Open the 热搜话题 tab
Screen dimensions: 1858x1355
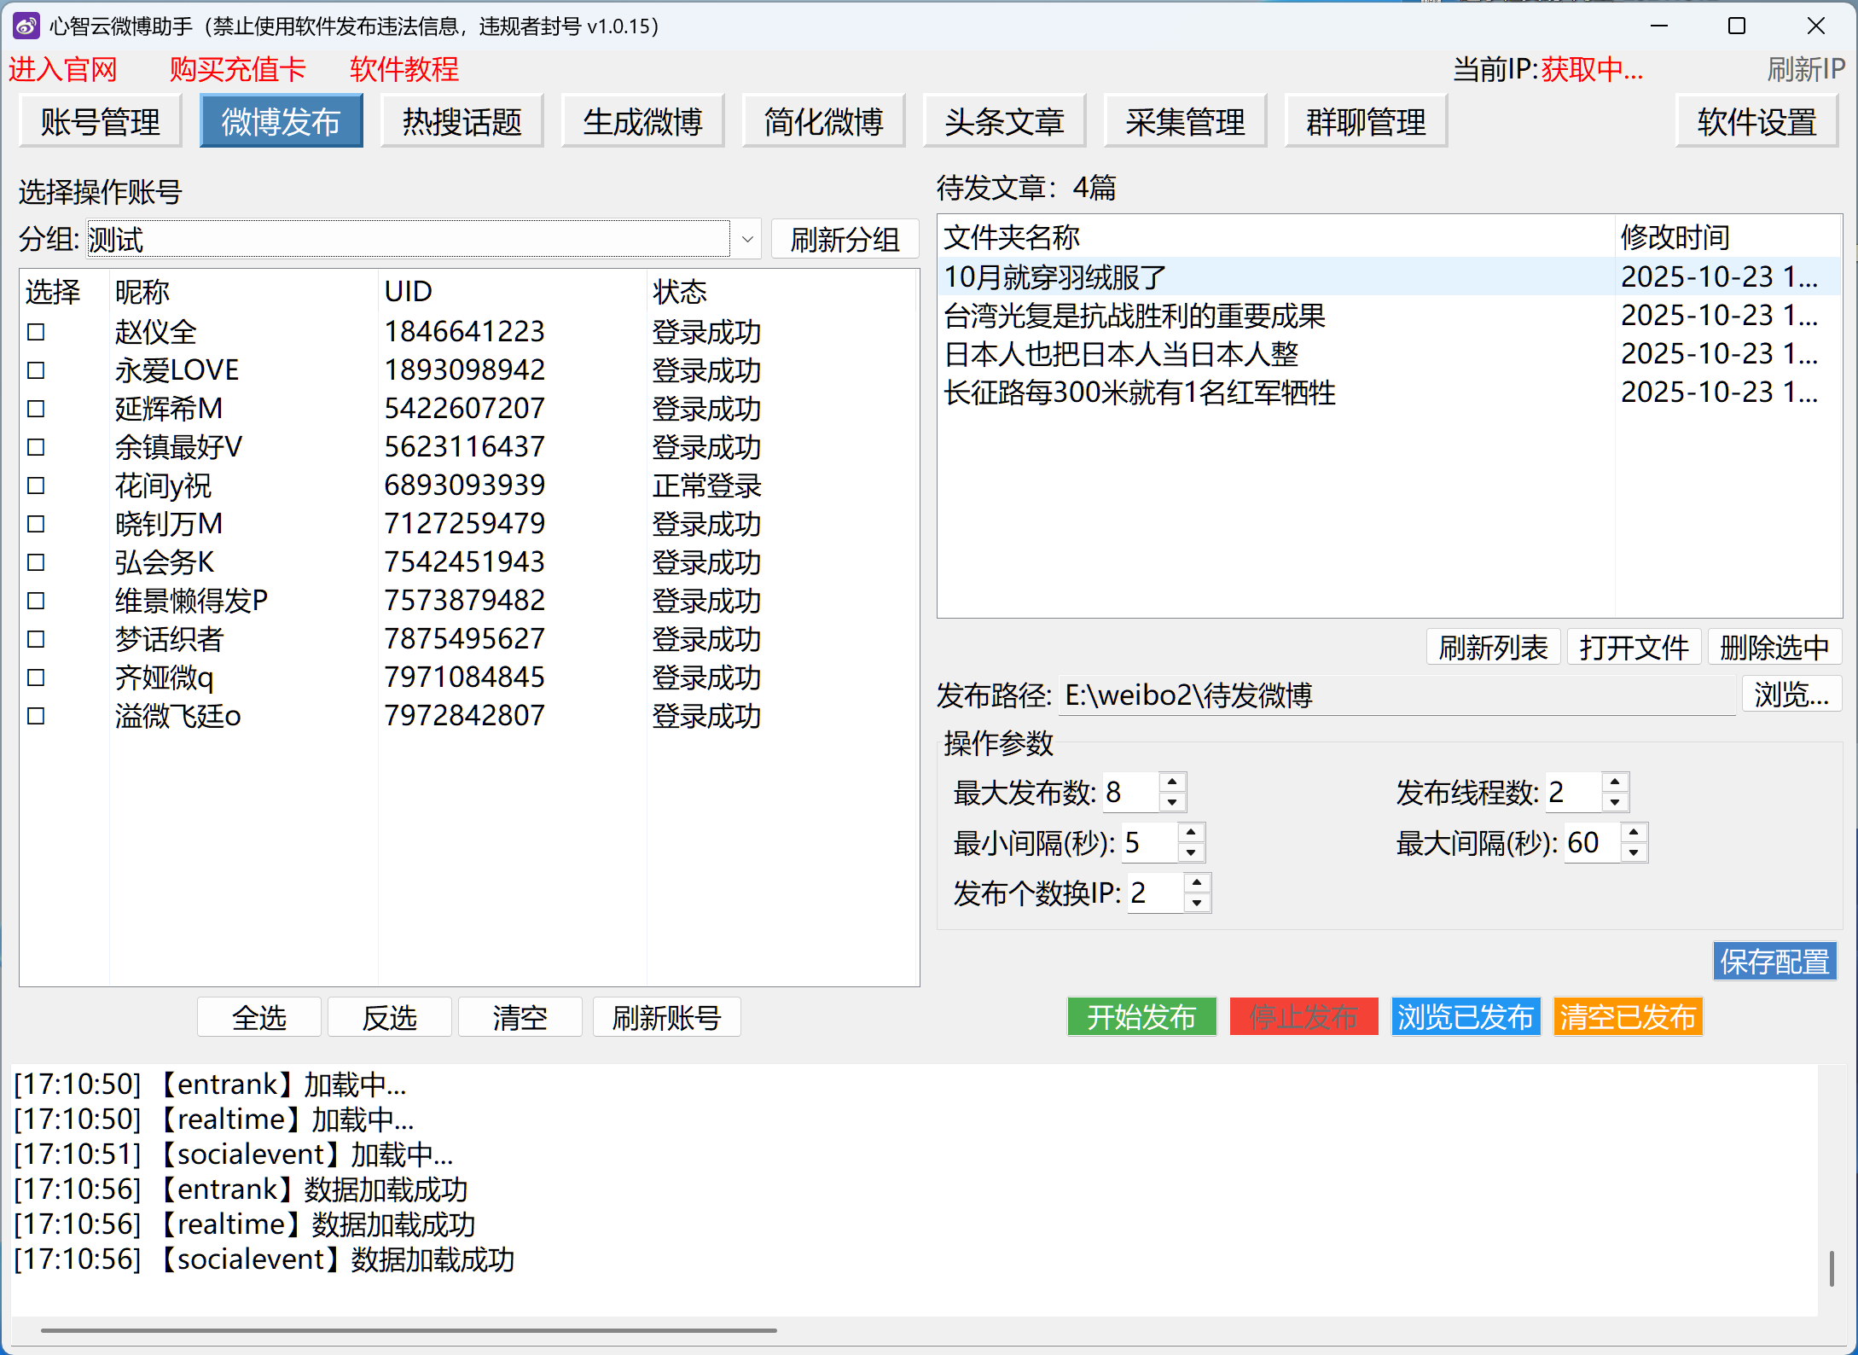point(462,121)
